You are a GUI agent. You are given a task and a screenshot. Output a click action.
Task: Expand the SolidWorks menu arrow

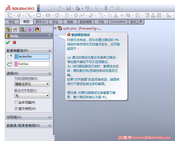[x=38, y=8]
